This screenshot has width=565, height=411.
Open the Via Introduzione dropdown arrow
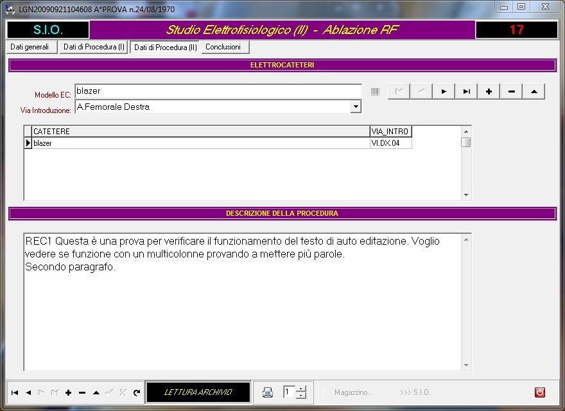point(356,107)
